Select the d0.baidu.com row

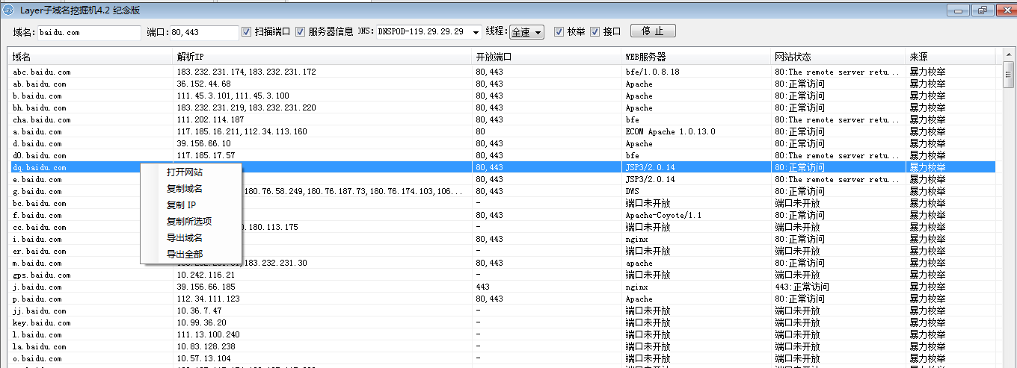tap(502, 155)
